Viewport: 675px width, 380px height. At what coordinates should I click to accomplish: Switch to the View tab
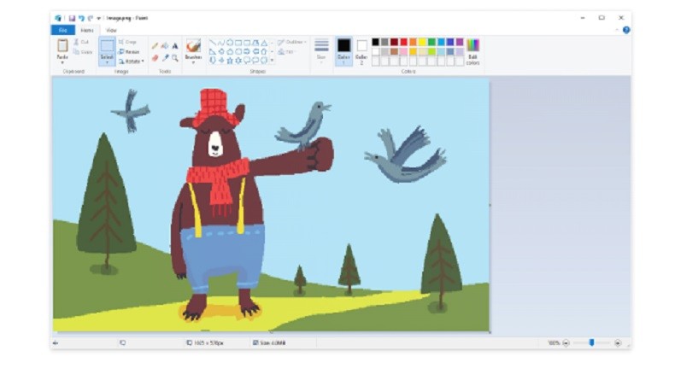(111, 30)
